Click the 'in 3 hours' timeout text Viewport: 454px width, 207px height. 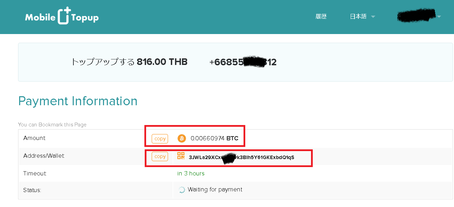click(191, 173)
